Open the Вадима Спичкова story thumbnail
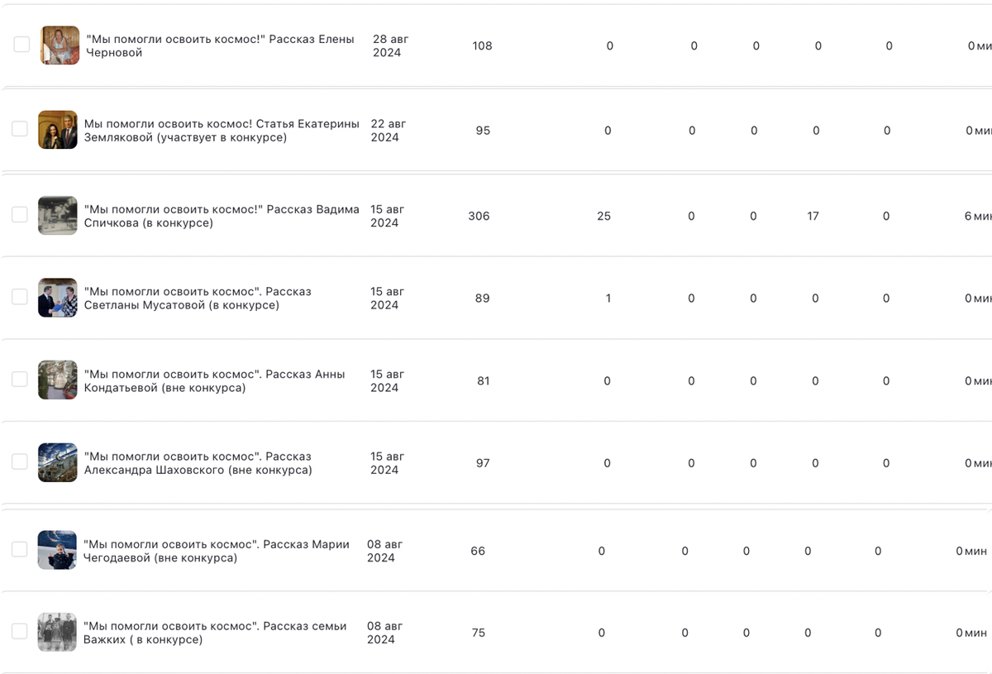This screenshot has height=674, width=992. click(x=58, y=215)
